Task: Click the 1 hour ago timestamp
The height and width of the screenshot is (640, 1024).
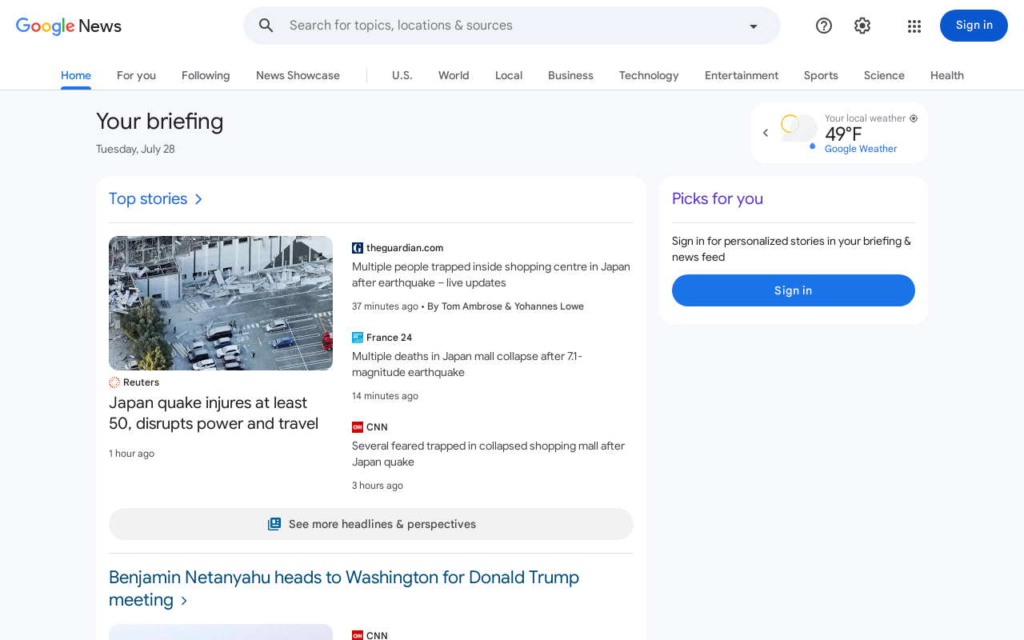Action: 131,454
